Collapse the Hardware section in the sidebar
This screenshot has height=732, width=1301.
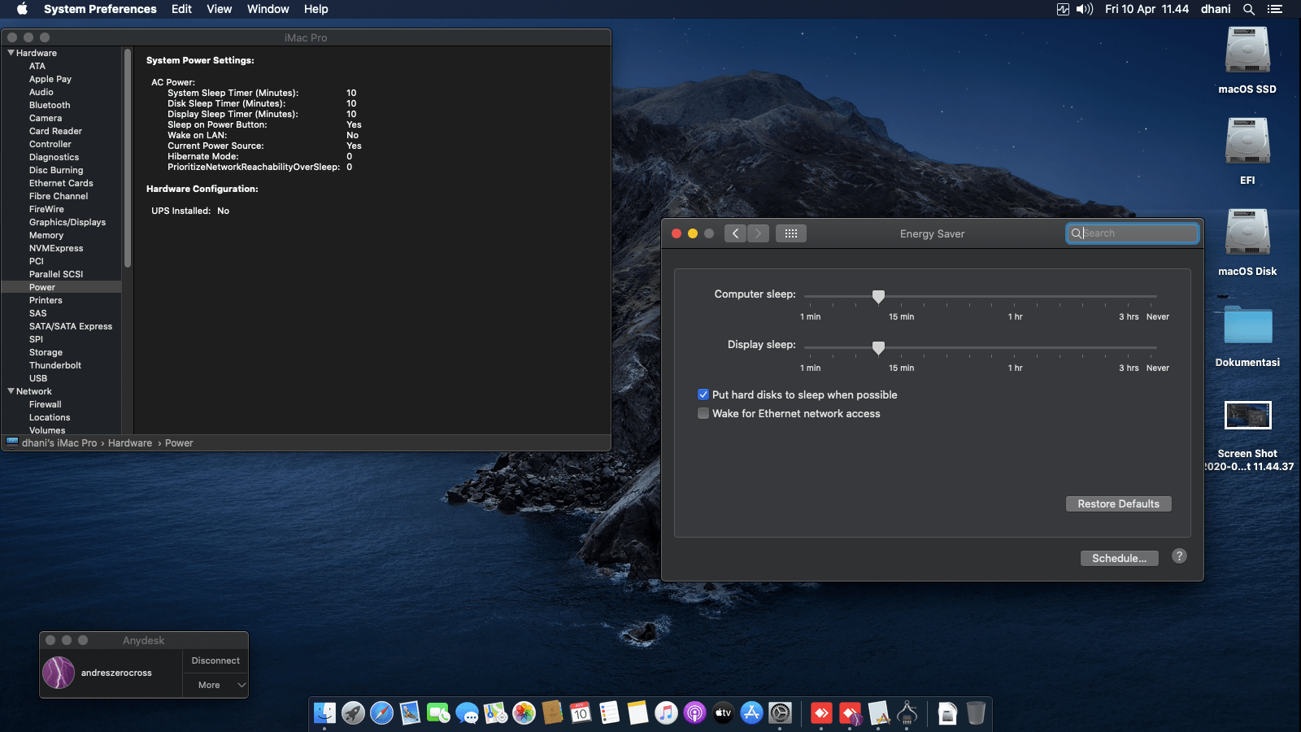[11, 53]
